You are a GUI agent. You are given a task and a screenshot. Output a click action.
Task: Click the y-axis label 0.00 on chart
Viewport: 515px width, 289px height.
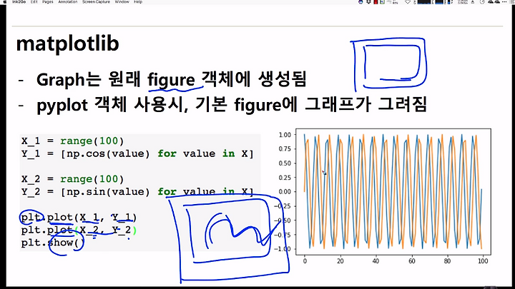[x=285, y=192]
